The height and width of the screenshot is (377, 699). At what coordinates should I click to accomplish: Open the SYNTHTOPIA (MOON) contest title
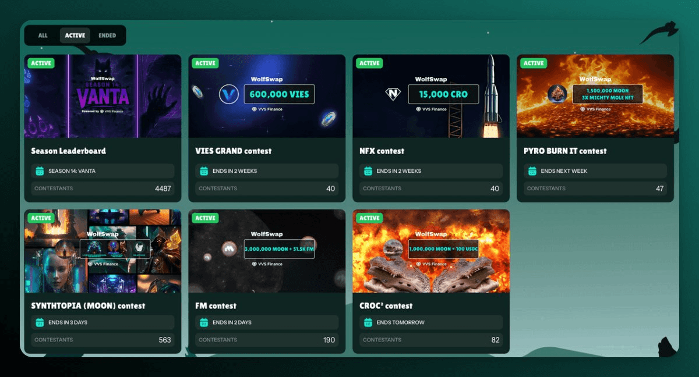(x=89, y=305)
